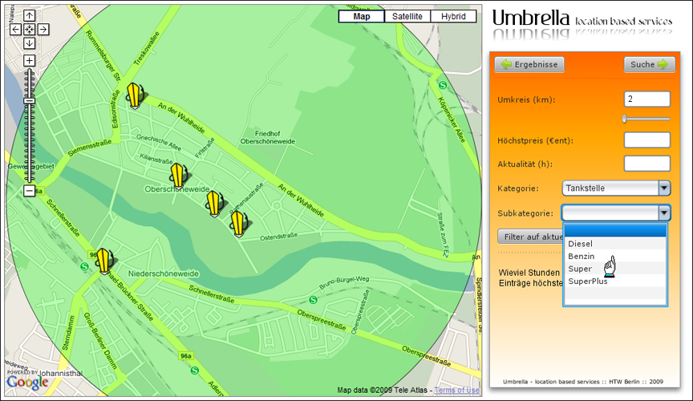Screen dimensions: 693x401
Task: Collapse the Subkategorie dropdown arrow
Action: click(x=664, y=213)
